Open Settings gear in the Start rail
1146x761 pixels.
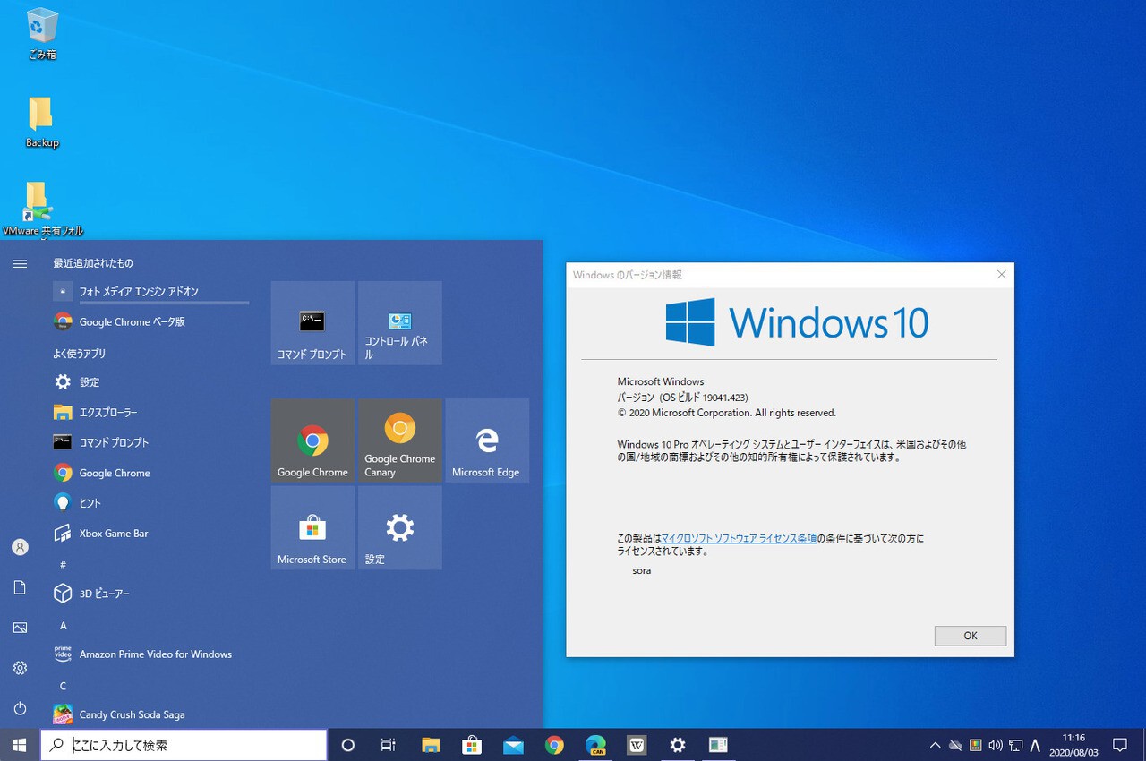pyautogui.click(x=20, y=668)
